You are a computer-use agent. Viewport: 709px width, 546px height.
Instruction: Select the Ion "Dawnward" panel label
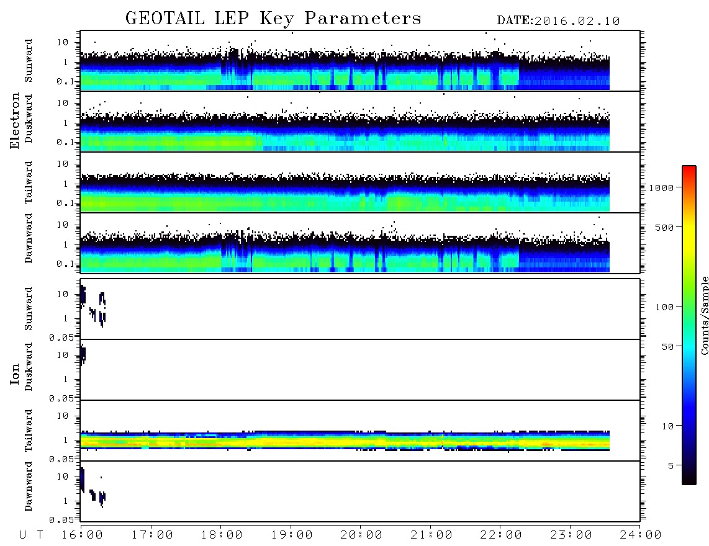coord(29,486)
